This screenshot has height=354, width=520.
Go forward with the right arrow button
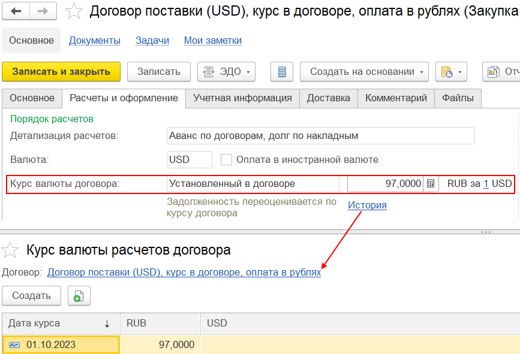click(43, 11)
